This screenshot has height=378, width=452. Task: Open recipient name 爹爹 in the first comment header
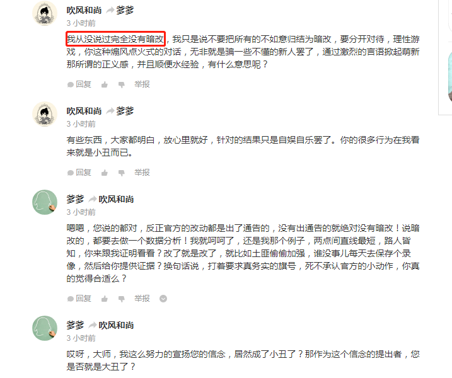[125, 10]
